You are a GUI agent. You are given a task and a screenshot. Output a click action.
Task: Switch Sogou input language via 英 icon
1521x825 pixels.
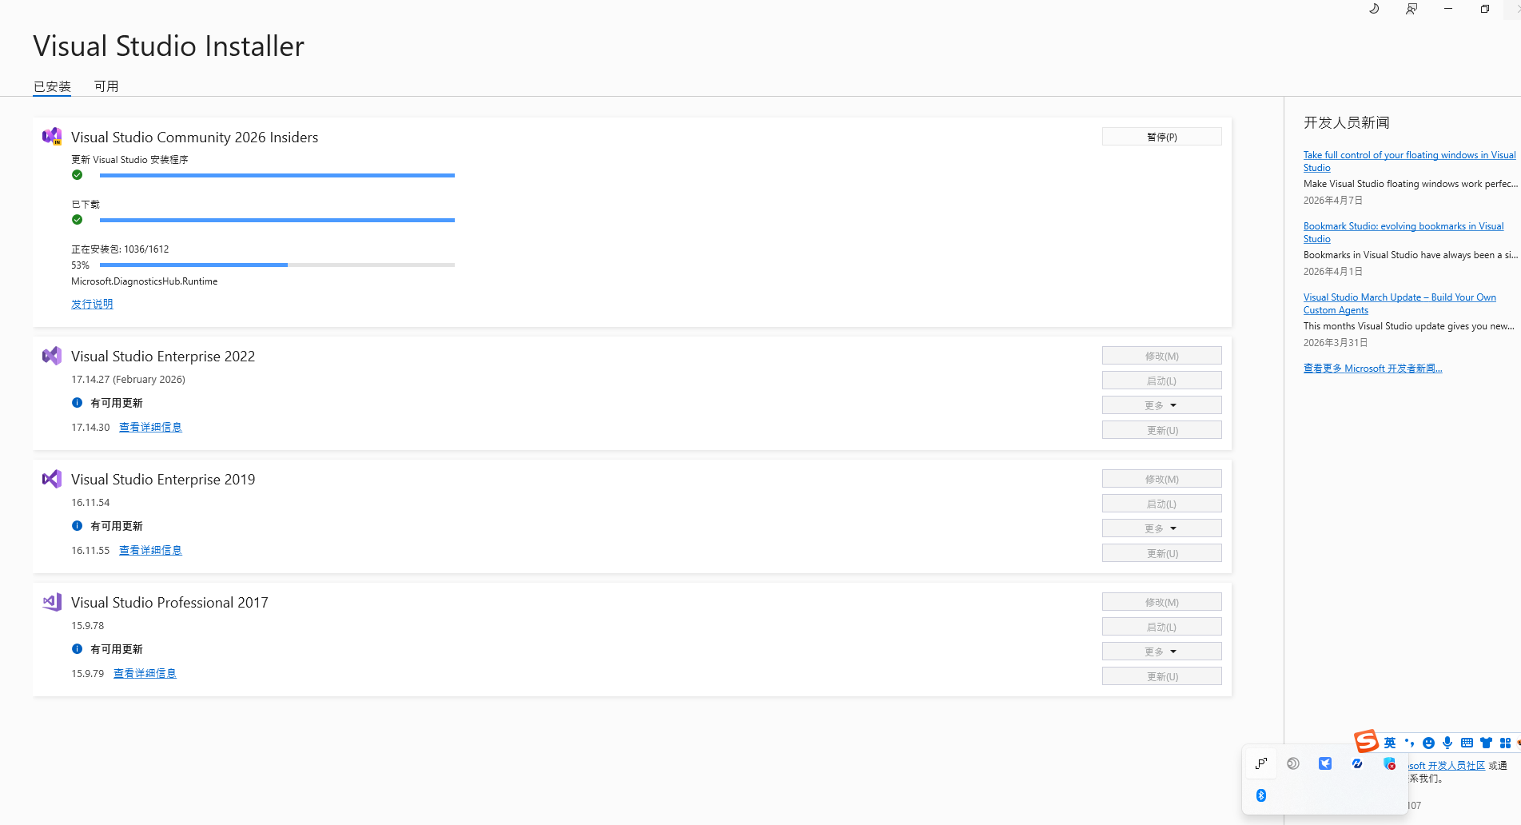point(1390,743)
